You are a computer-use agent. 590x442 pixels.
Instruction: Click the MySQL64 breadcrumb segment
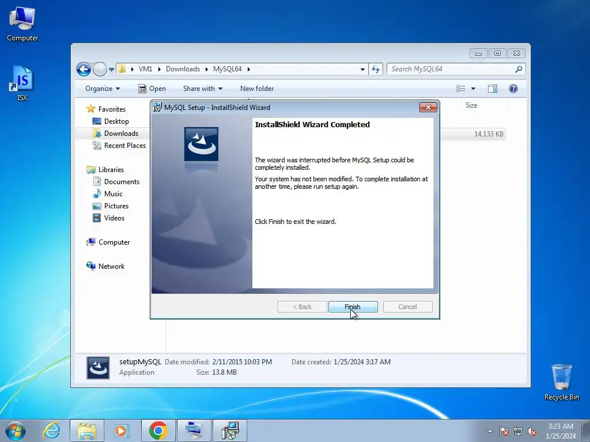point(227,69)
